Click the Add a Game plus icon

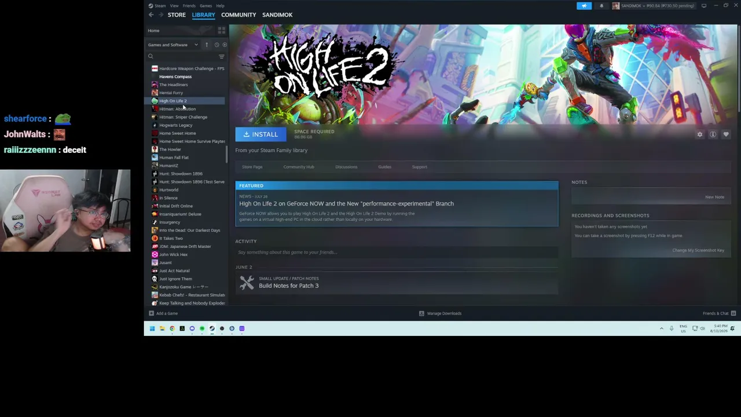(151, 313)
